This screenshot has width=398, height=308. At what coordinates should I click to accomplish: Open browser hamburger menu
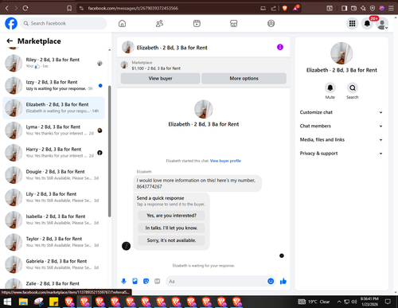click(391, 8)
